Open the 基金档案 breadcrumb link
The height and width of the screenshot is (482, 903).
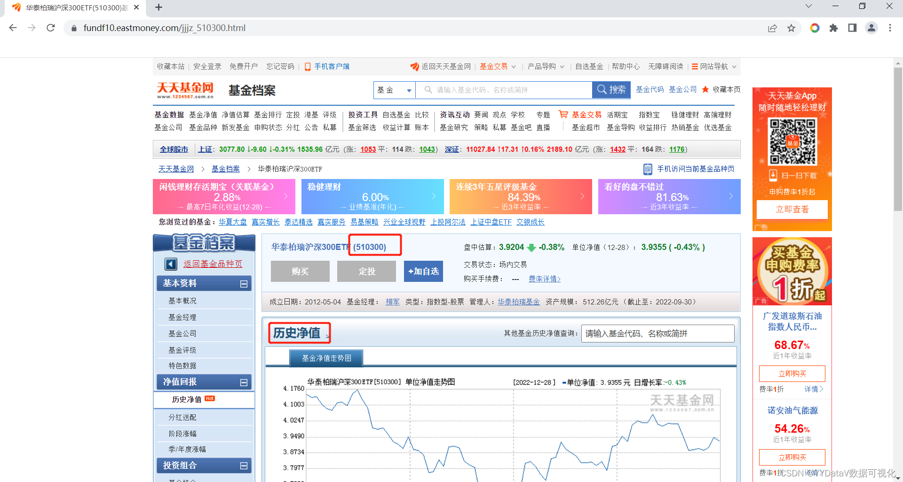[225, 169]
